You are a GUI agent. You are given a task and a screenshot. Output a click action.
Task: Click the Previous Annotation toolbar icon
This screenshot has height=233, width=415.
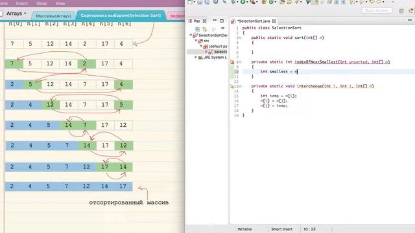tap(362, 2)
